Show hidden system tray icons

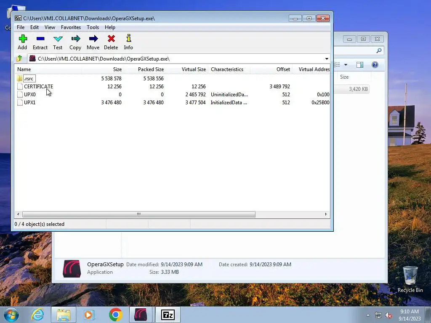(x=368, y=315)
